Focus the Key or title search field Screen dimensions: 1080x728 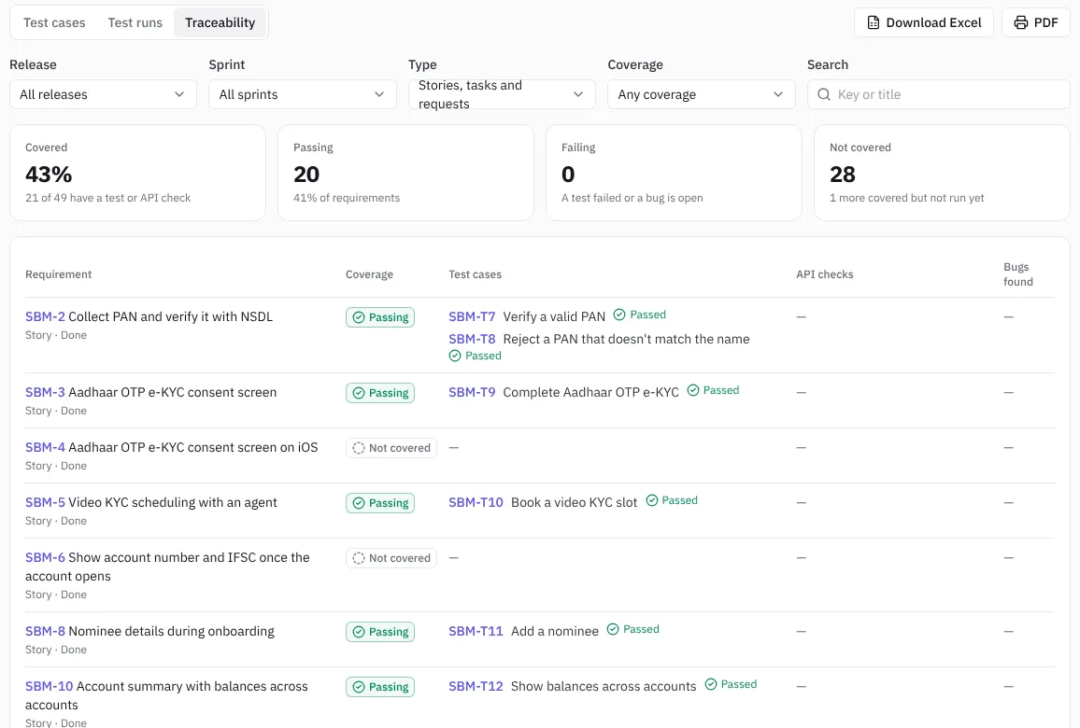pyautogui.click(x=938, y=94)
